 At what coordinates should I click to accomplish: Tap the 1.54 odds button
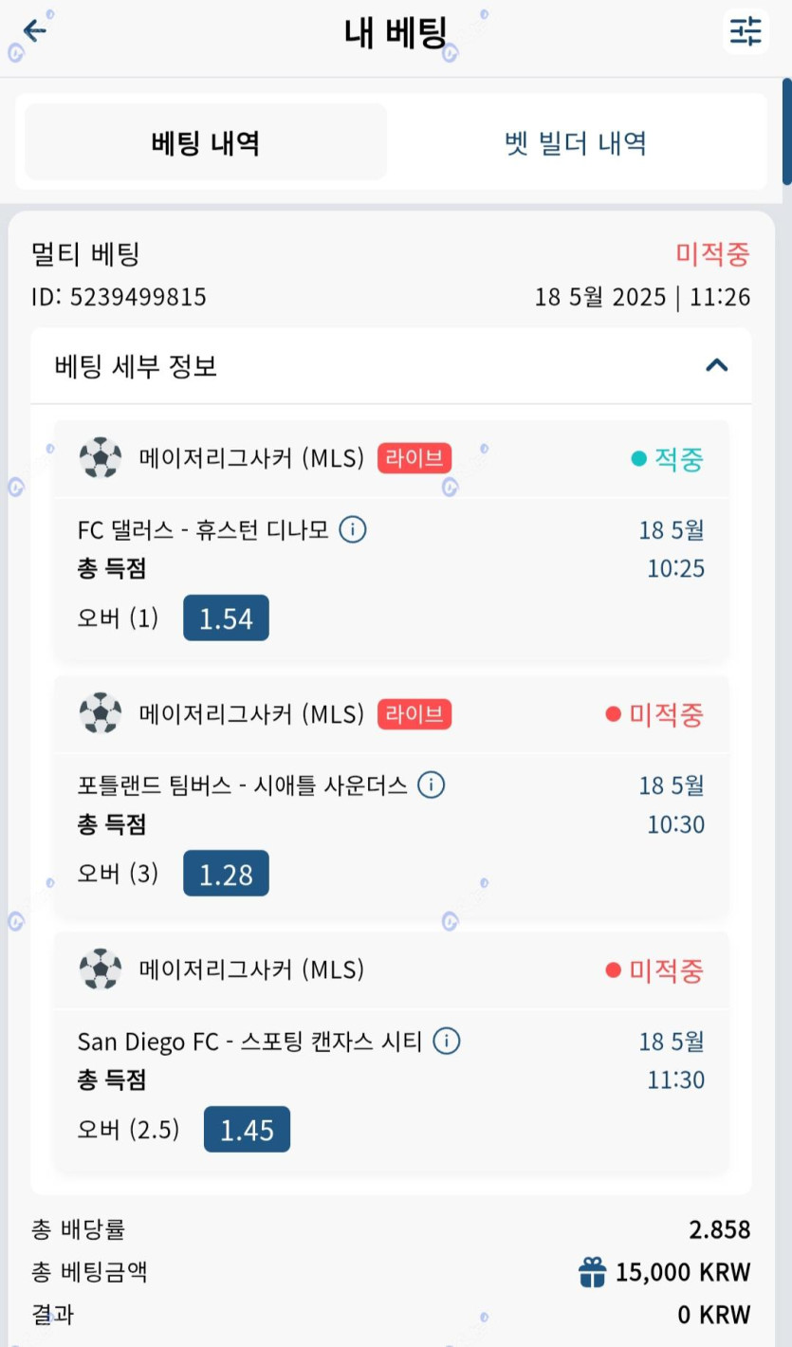226,618
